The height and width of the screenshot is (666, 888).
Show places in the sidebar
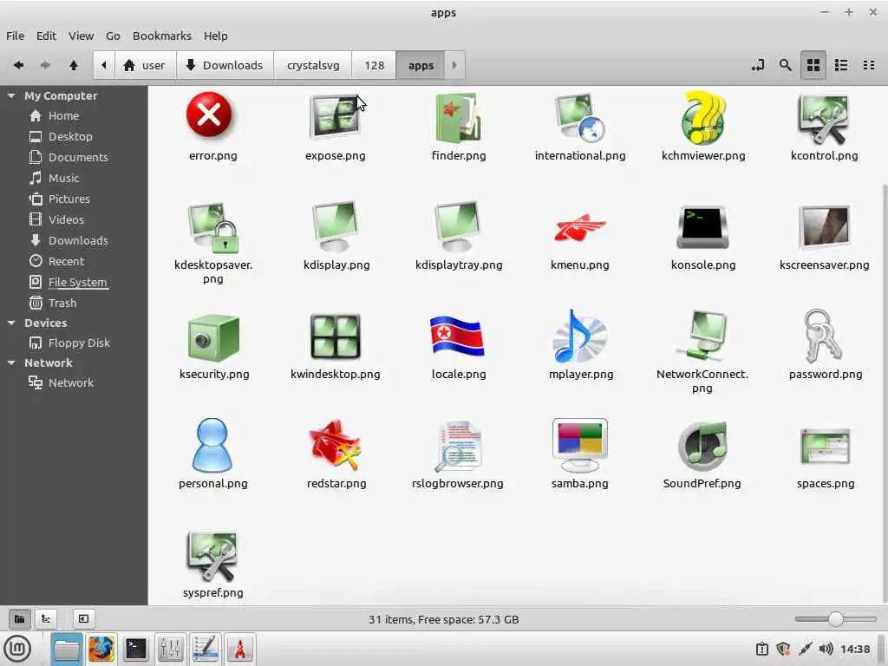[19, 619]
